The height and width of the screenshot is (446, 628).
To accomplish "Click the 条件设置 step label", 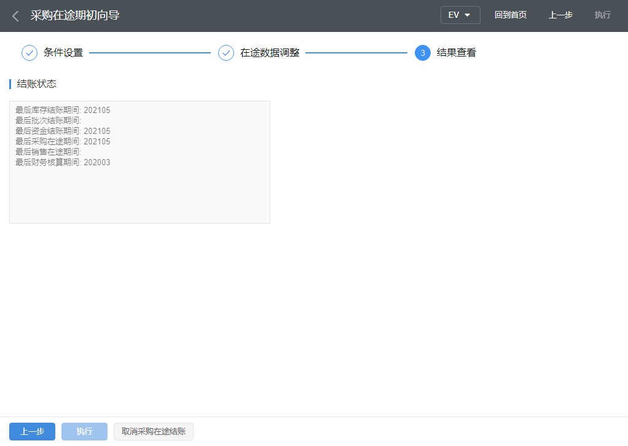I will coord(63,53).
